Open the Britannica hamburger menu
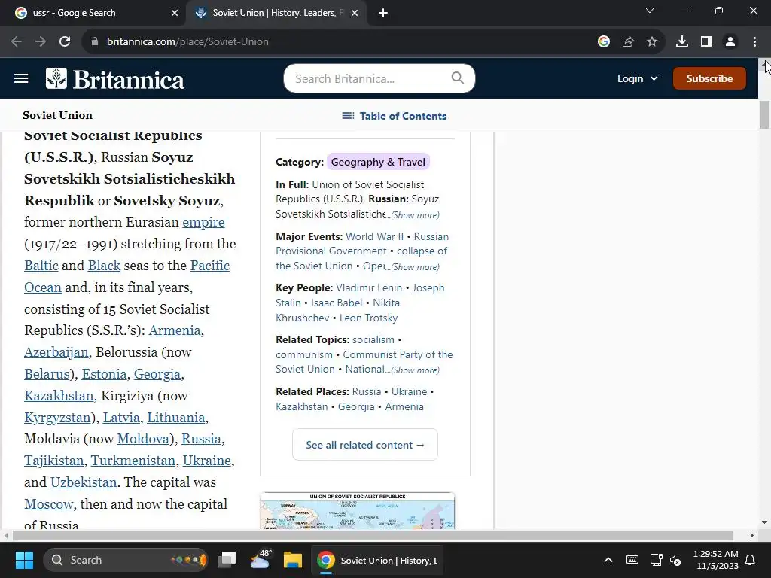 click(21, 78)
